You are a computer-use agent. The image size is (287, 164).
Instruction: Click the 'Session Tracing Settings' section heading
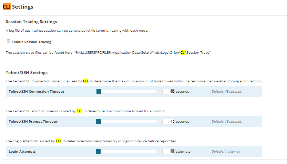[31, 22]
